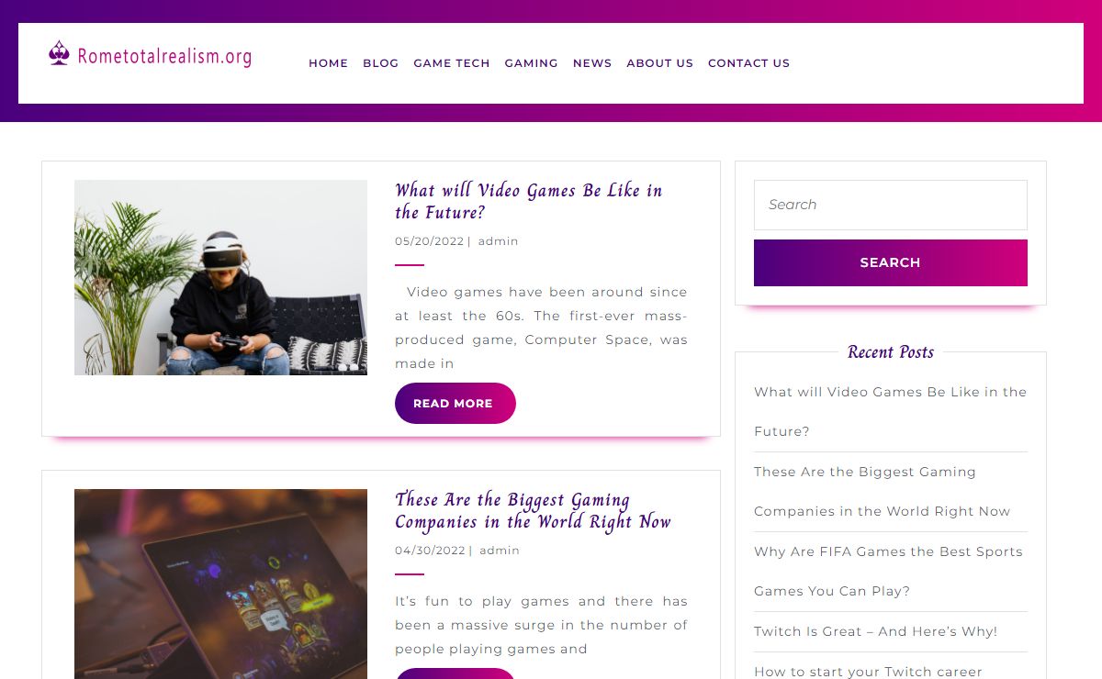The image size is (1102, 679).
Task: Open recent post about FIFA Games
Action: pyautogui.click(x=888, y=571)
